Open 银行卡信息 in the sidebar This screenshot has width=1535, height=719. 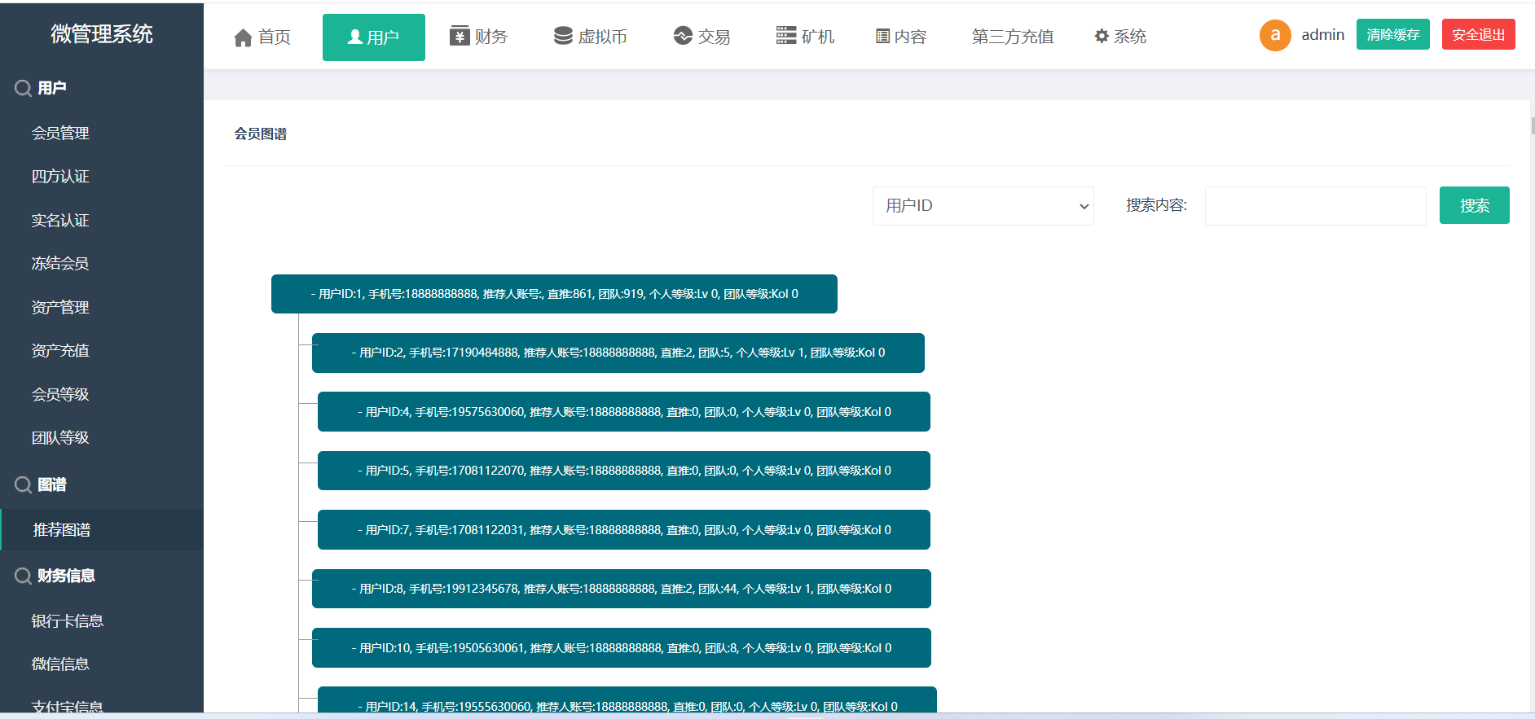[67, 621]
